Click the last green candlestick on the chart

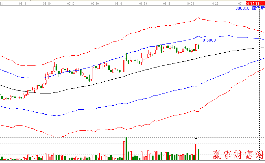[x=199, y=46]
